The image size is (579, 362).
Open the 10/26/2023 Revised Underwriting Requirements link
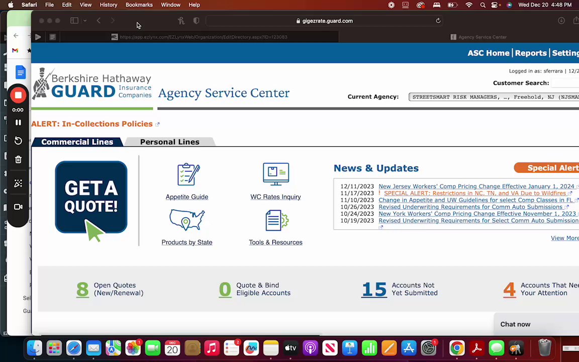(470, 207)
